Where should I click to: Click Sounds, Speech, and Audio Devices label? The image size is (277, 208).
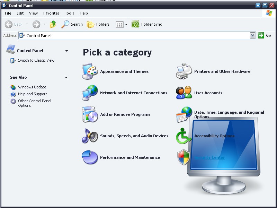134,136
